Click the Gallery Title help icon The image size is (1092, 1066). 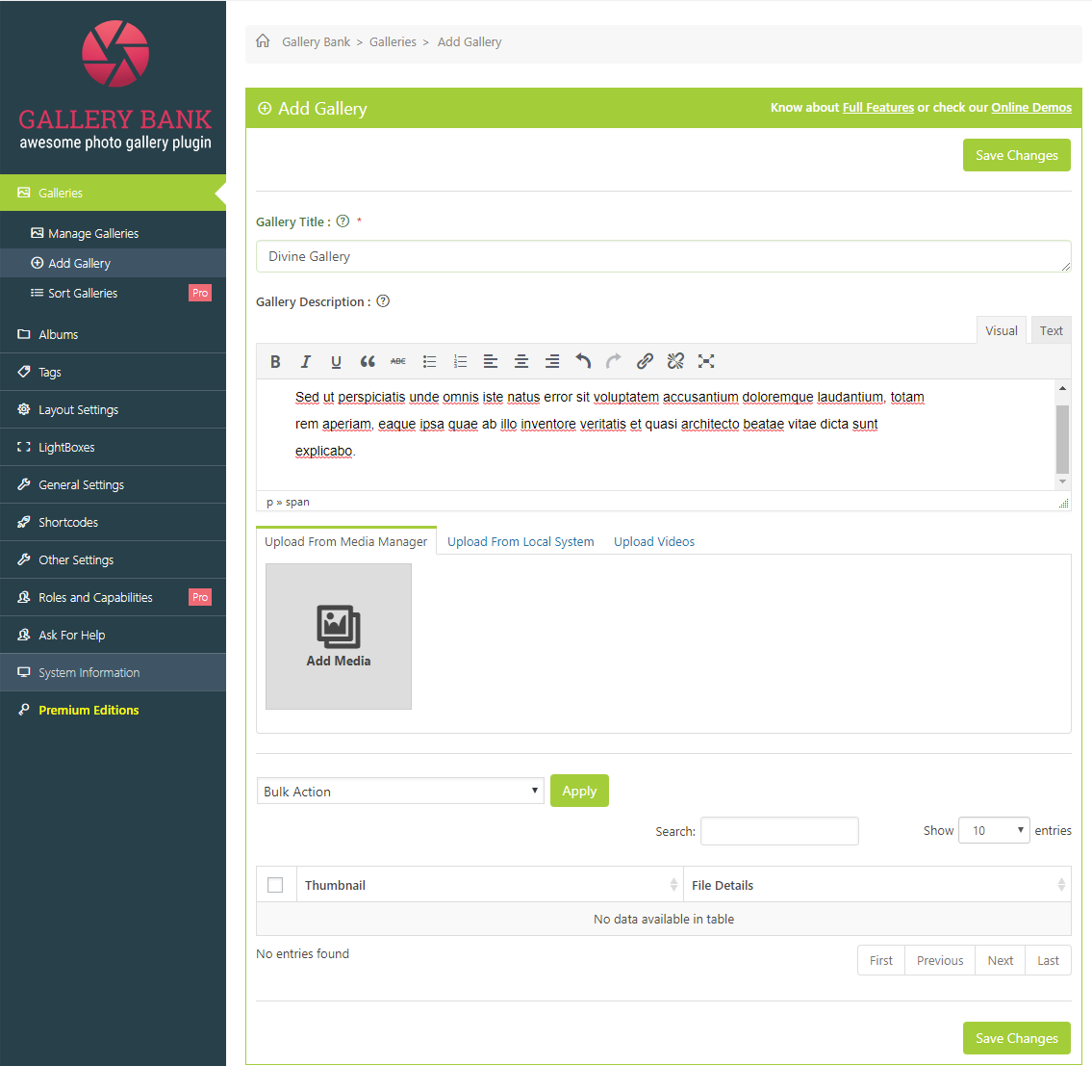[x=343, y=221]
